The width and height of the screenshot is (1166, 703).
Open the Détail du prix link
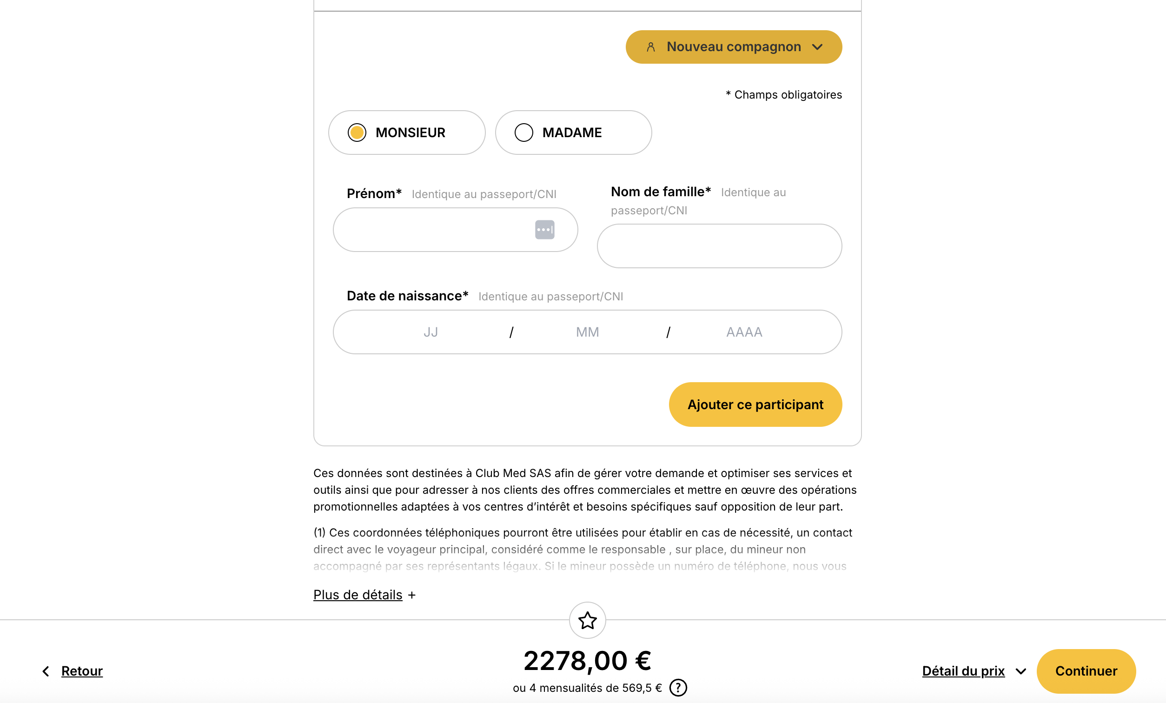[x=963, y=671]
